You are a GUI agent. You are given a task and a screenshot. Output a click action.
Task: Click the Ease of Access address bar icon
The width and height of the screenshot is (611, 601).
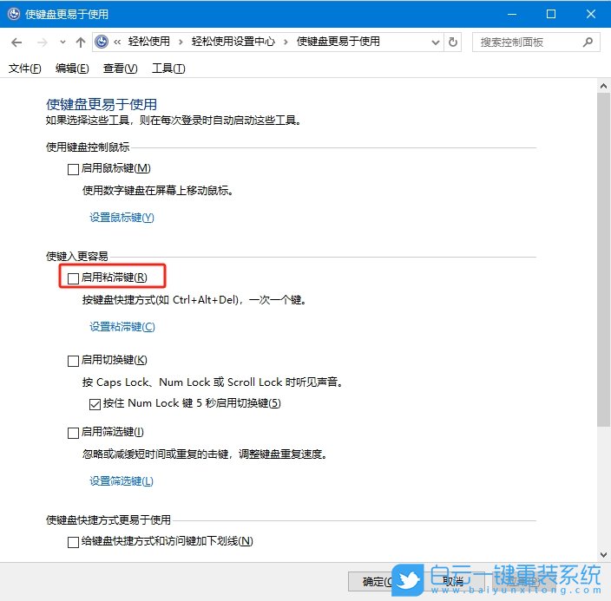pos(102,42)
